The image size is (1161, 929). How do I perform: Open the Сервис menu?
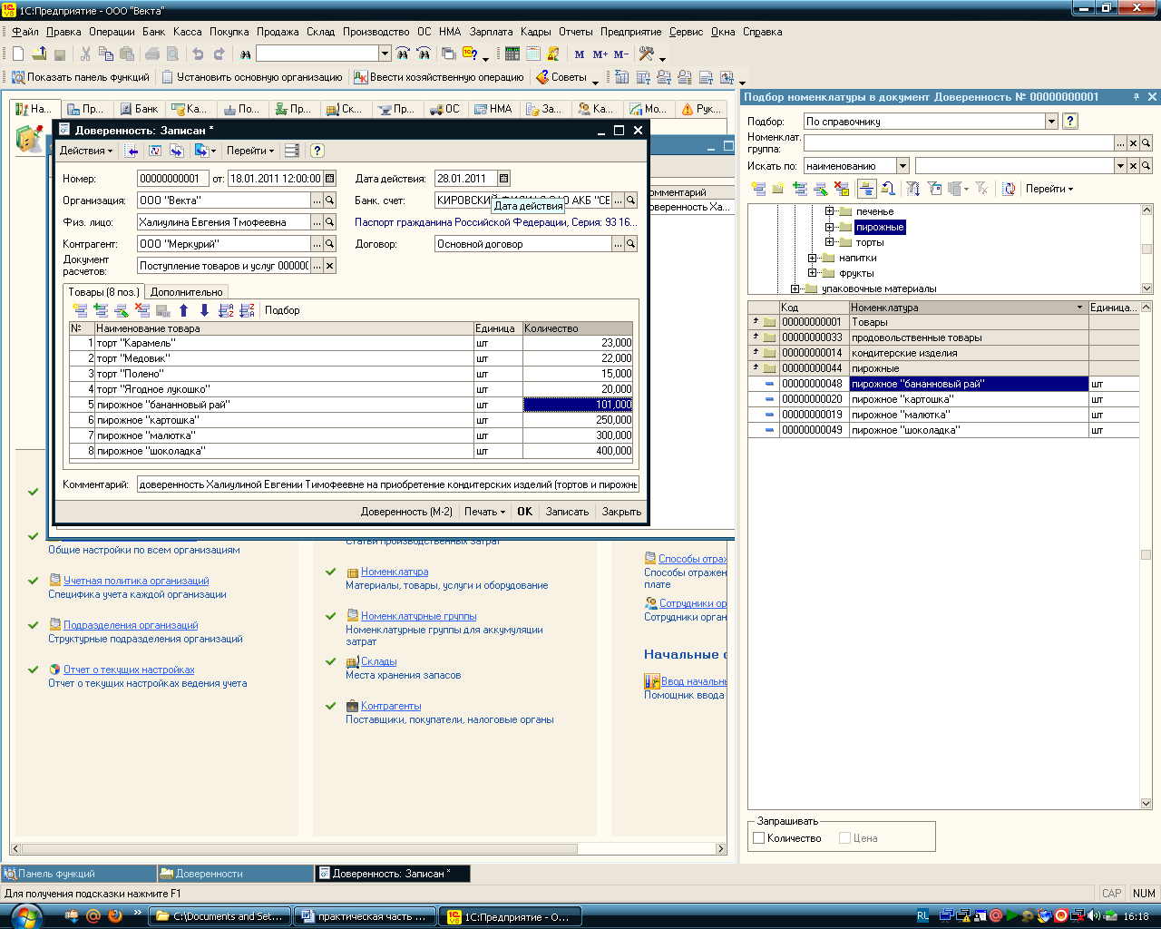coord(686,32)
